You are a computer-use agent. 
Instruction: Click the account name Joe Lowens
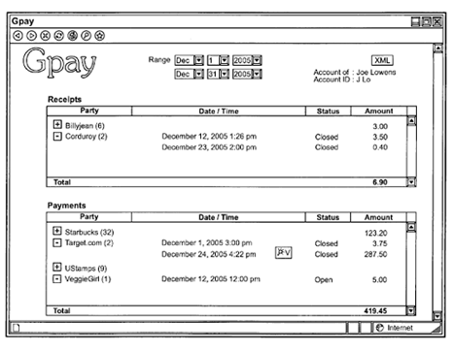376,72
